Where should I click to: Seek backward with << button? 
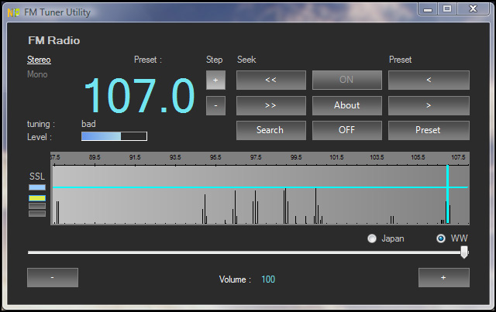271,80
